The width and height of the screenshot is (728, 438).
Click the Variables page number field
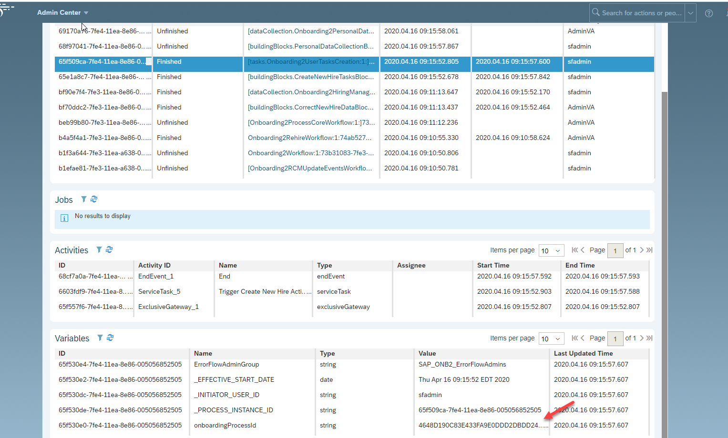[615, 338]
